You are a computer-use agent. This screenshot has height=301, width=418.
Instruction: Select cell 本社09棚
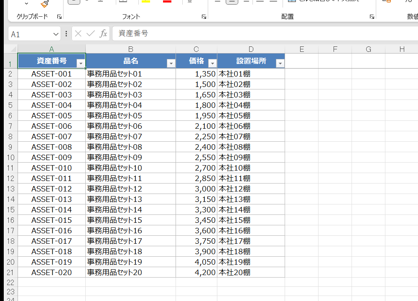tap(251, 157)
